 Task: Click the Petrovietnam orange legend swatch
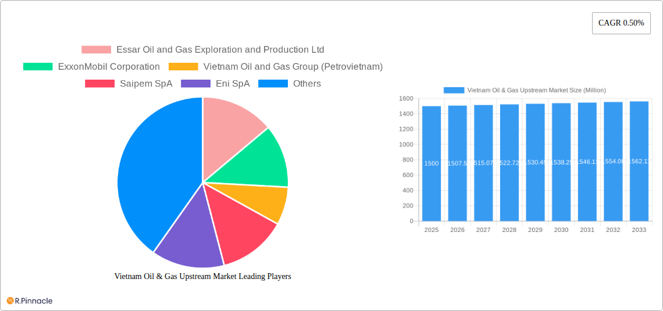[183, 67]
